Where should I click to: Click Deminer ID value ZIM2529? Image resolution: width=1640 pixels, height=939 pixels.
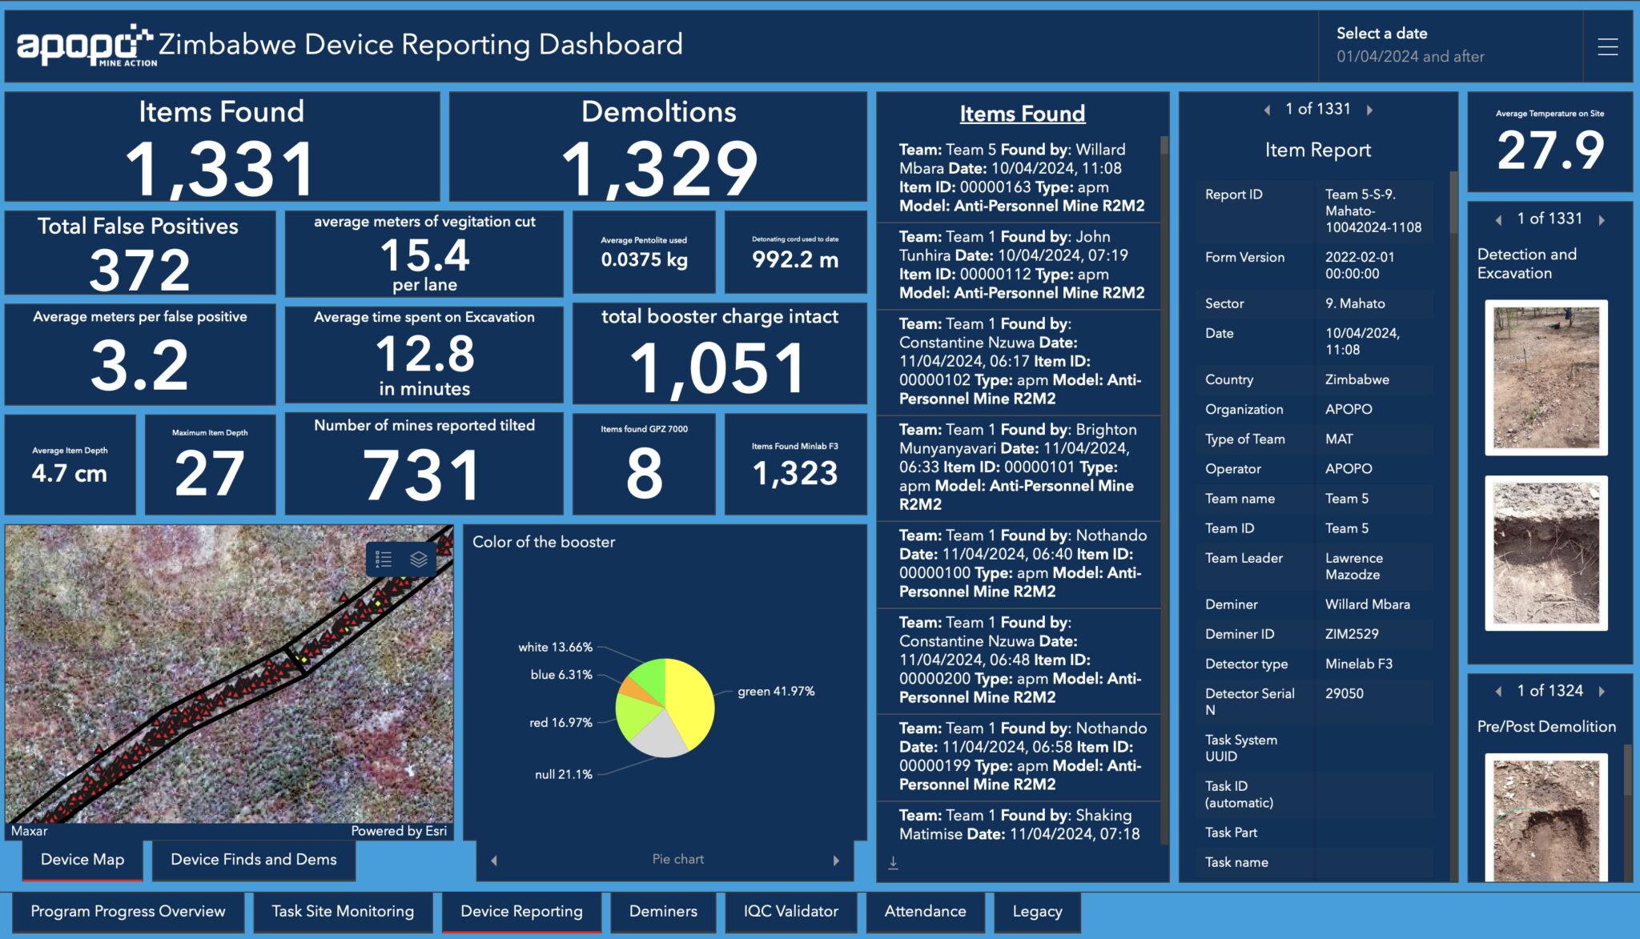(x=1352, y=634)
